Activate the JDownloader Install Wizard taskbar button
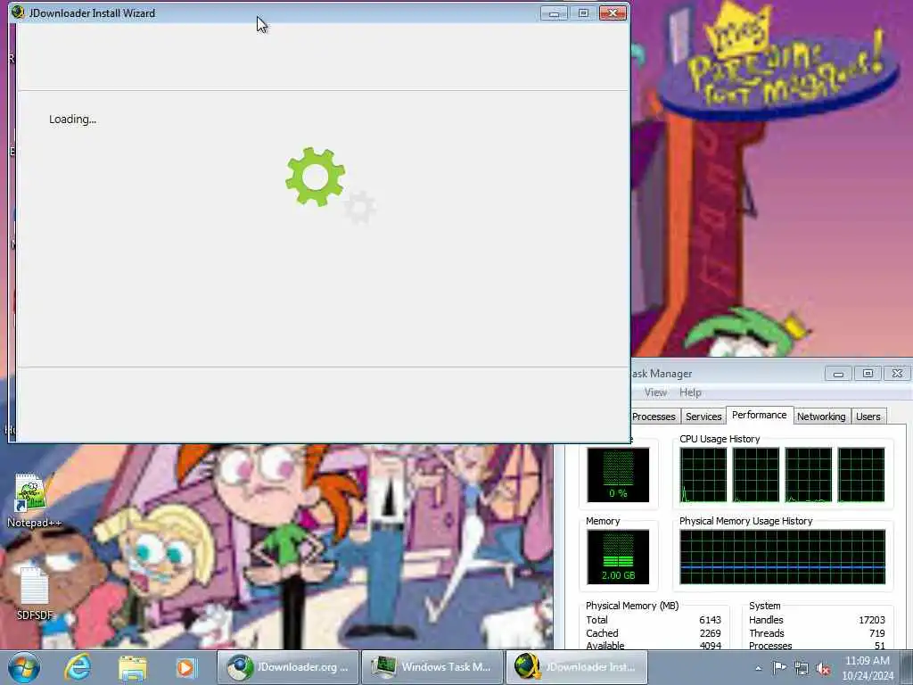The width and height of the screenshot is (913, 685). point(576,667)
